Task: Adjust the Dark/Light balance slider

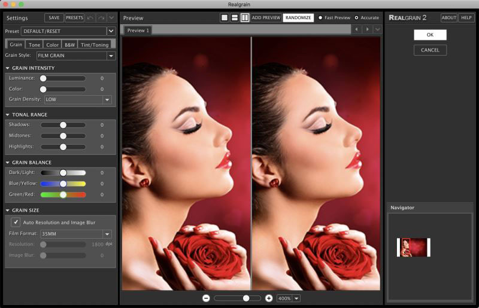Action: point(63,173)
